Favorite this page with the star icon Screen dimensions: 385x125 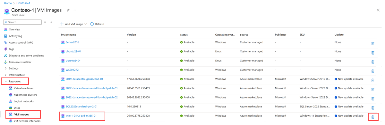tap(68, 10)
